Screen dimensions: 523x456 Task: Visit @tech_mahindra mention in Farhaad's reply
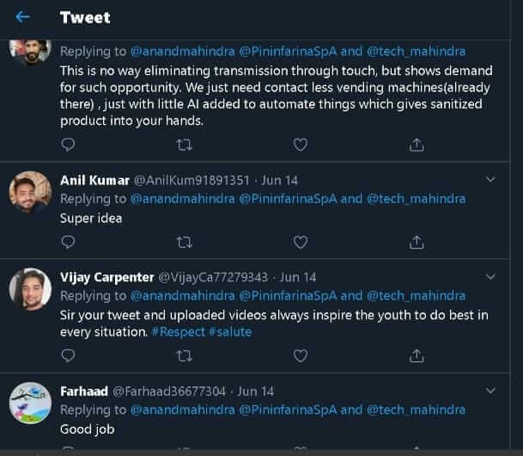tap(416, 410)
